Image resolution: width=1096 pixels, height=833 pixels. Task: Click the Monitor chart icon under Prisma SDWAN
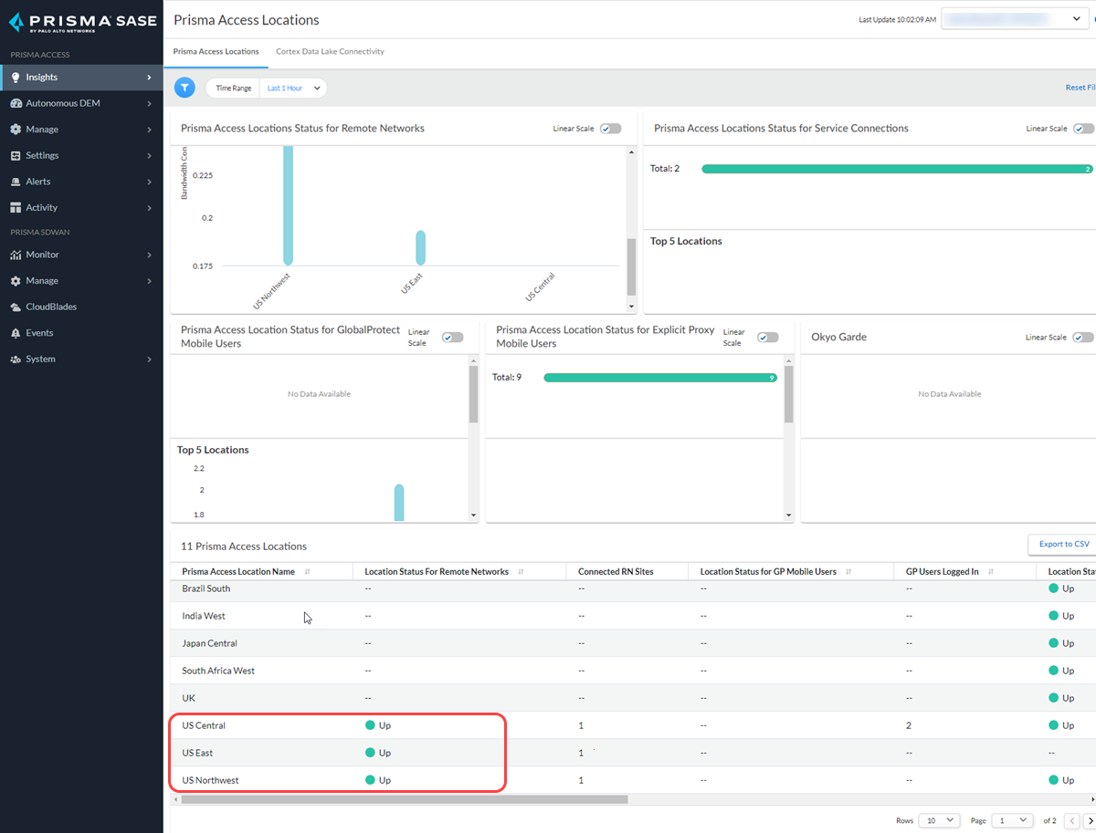[x=16, y=255]
